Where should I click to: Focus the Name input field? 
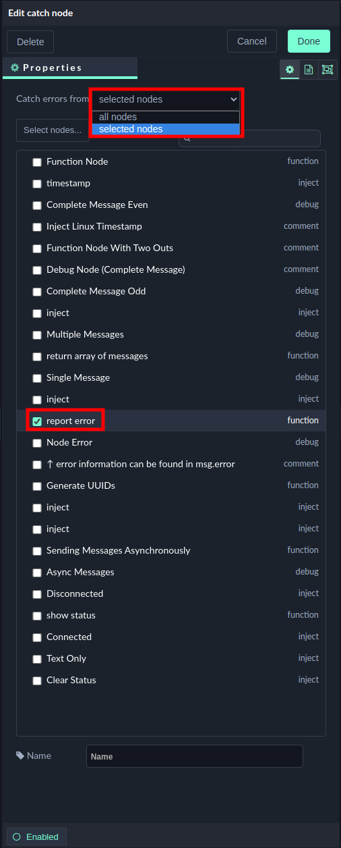tap(195, 756)
